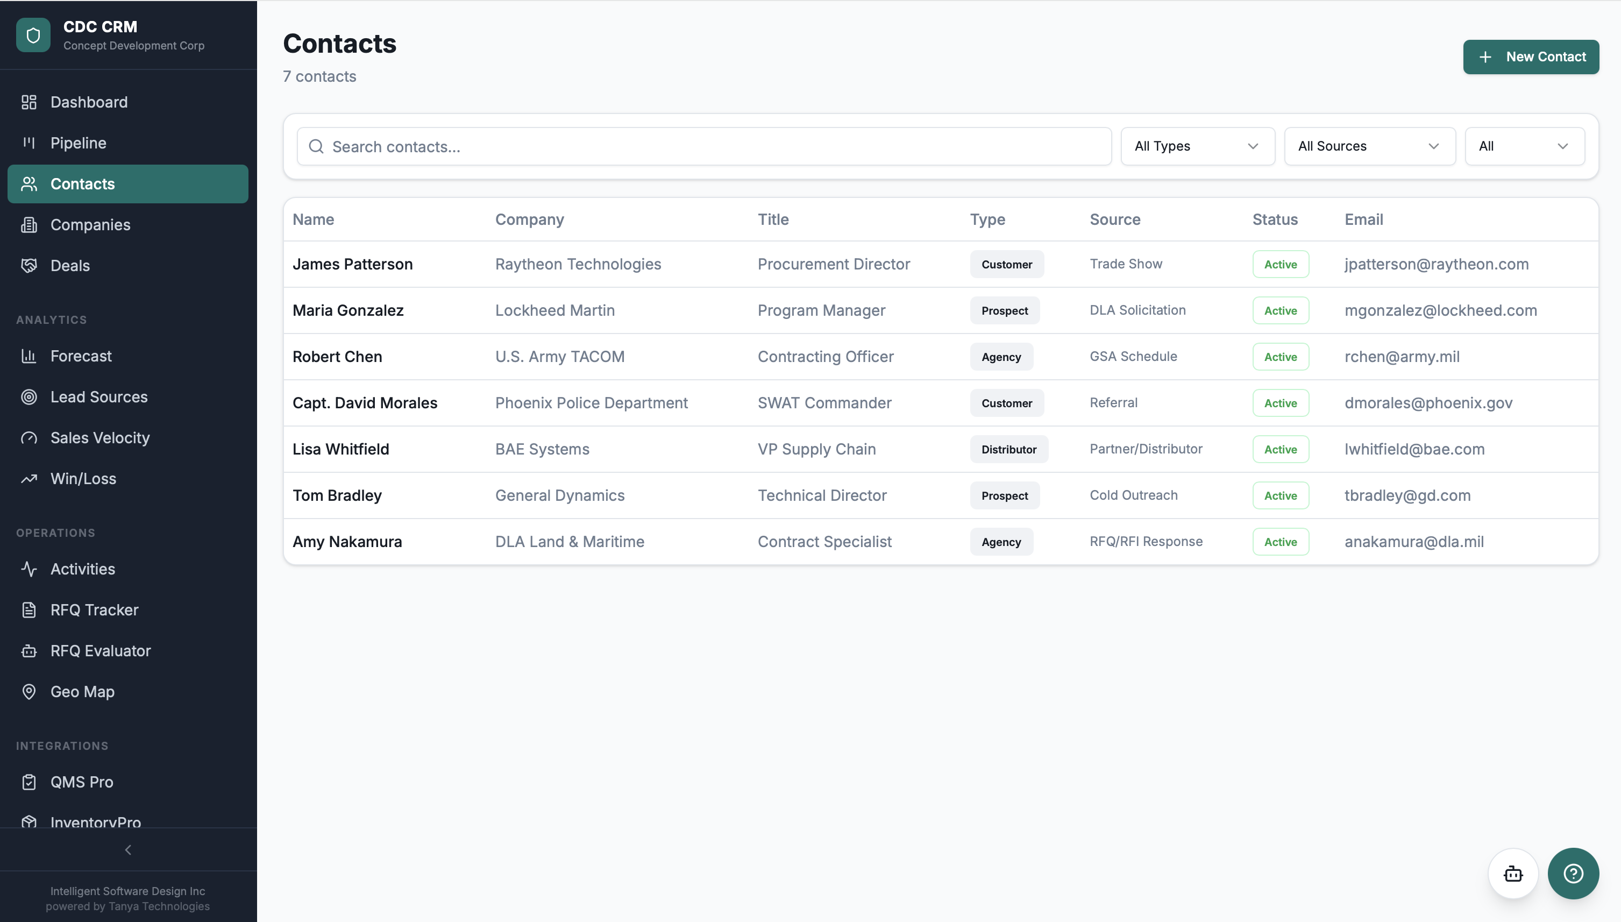Open Win/Loss label

point(83,479)
